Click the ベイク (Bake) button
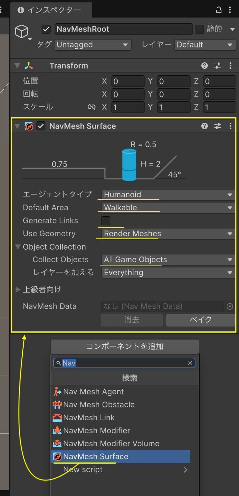Screen dimensions: 239x496 pyautogui.click(x=201, y=320)
